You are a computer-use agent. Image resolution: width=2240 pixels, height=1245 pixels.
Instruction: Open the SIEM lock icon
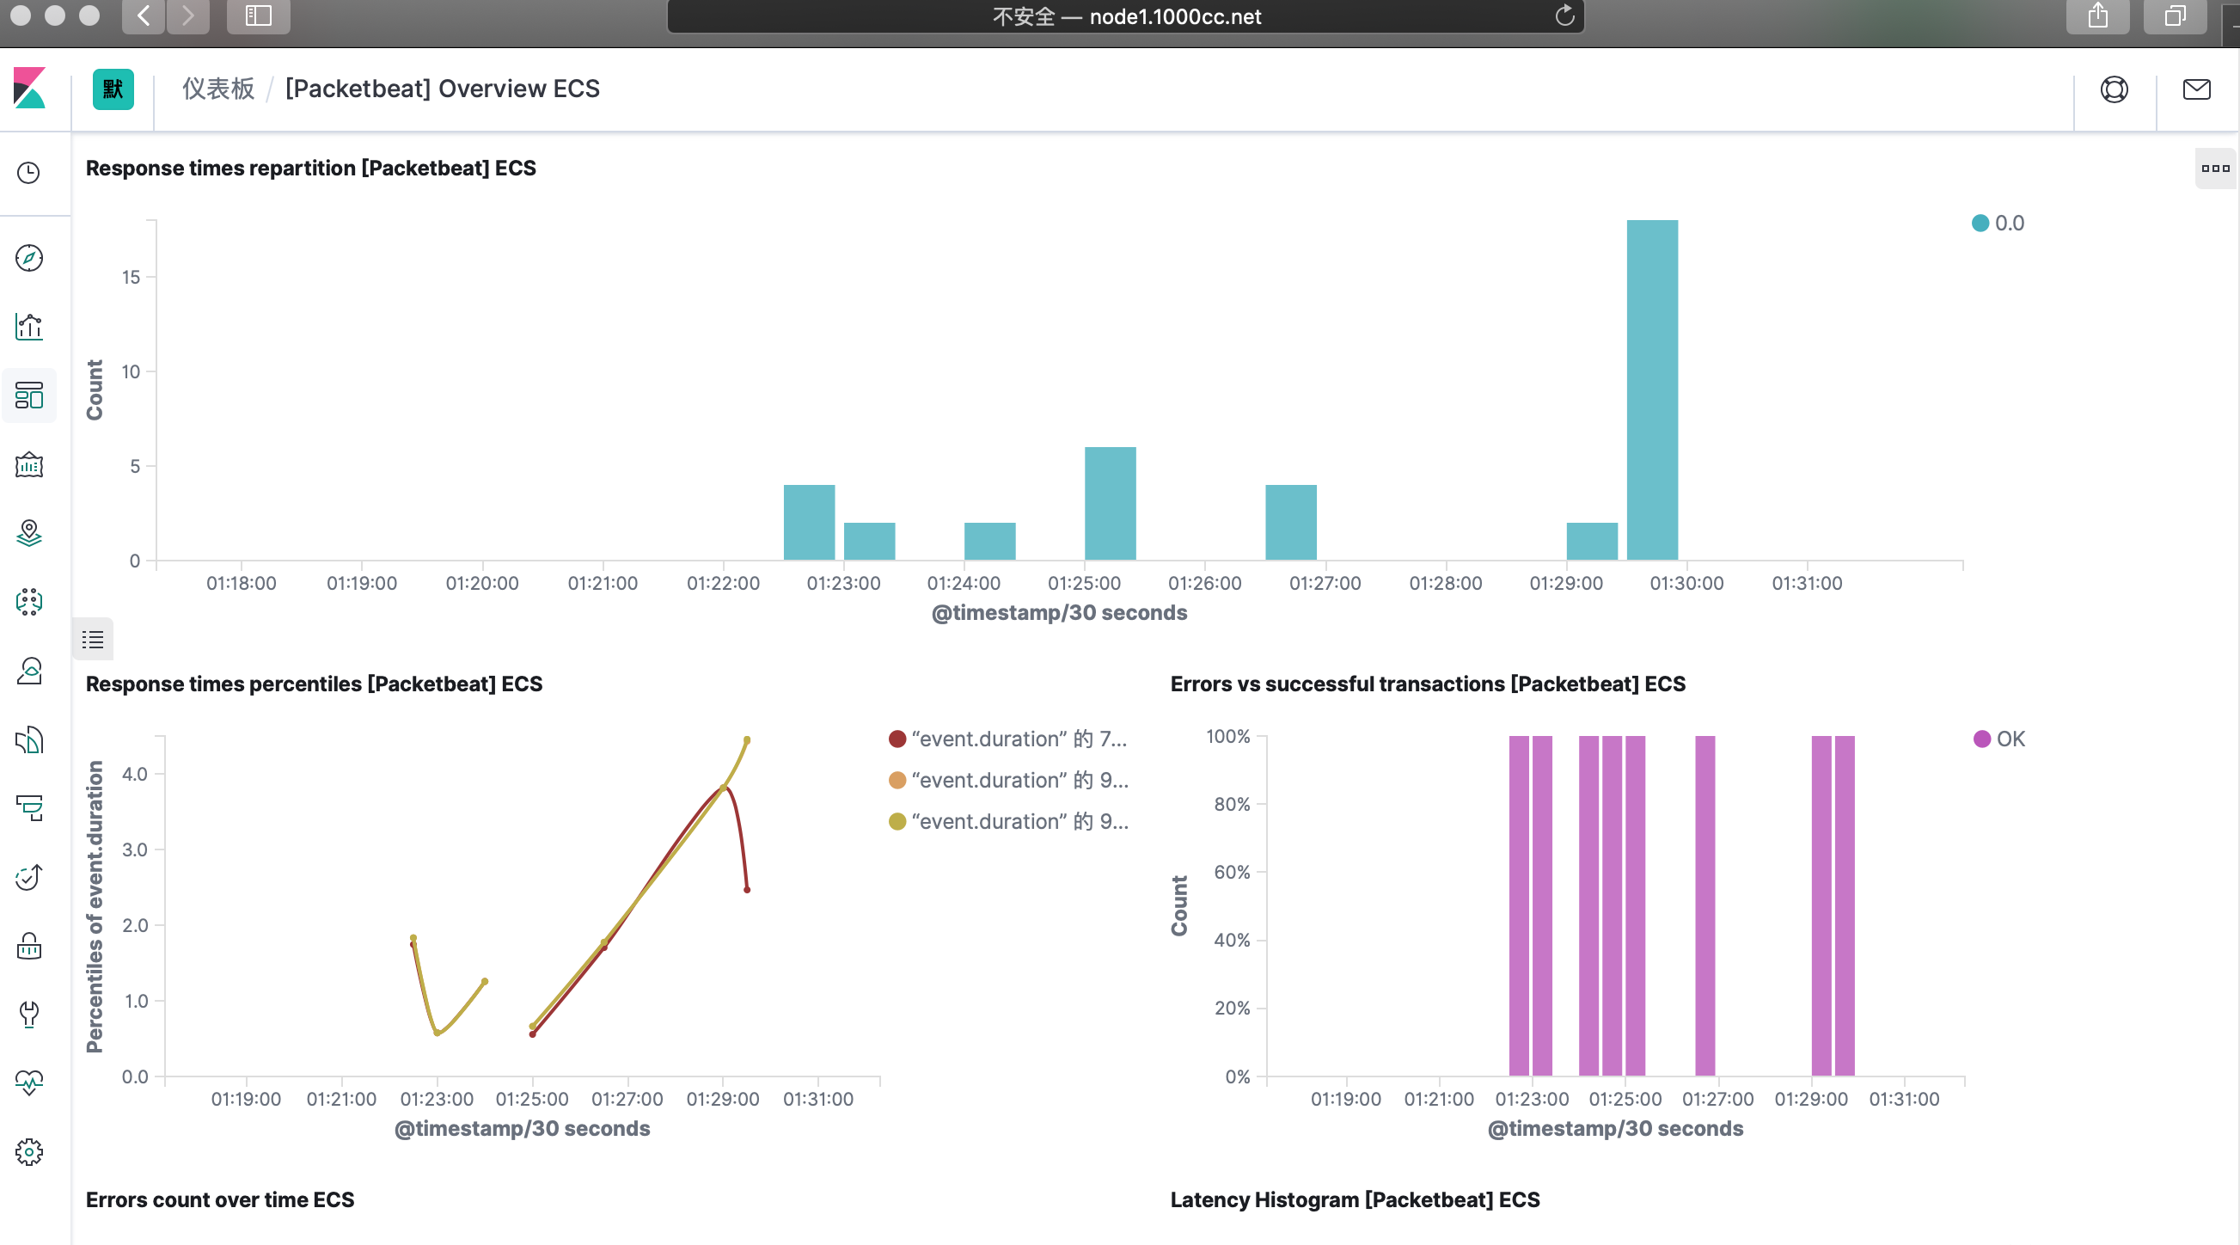pyautogui.click(x=28, y=946)
